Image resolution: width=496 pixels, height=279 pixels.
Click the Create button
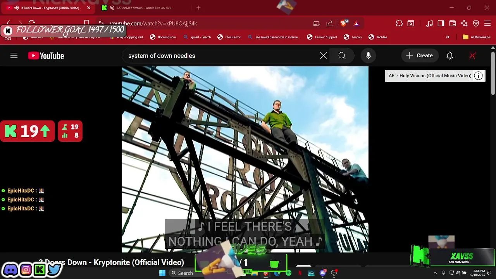pyautogui.click(x=420, y=56)
